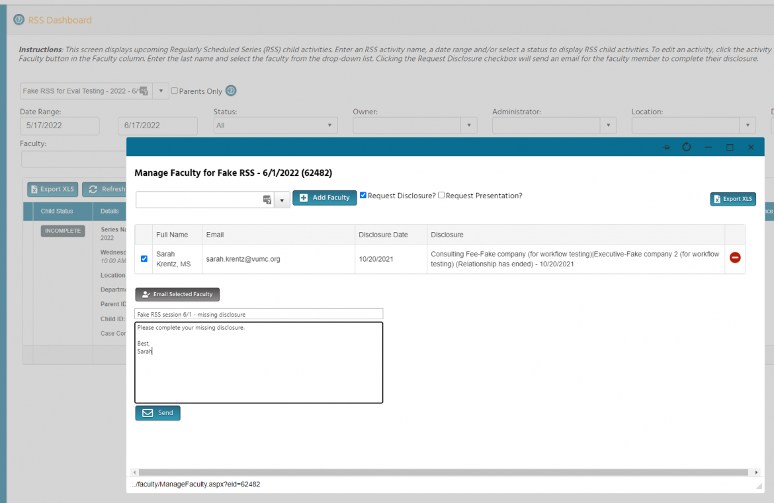774x503 pixels.
Task: Pin the Manage Faculty dialog window
Action: click(666, 147)
